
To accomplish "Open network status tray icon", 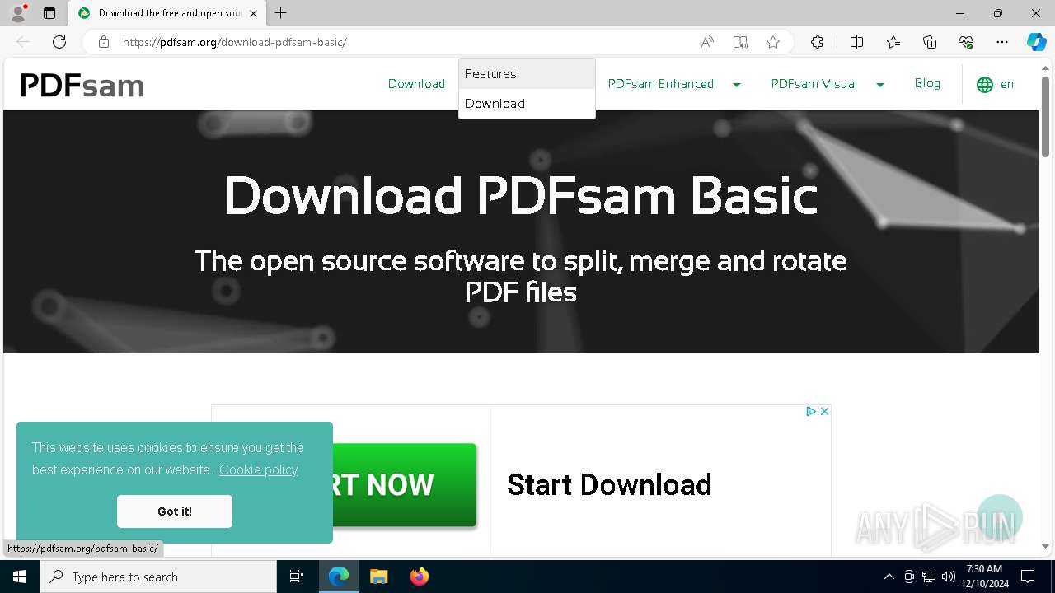I will point(929,577).
